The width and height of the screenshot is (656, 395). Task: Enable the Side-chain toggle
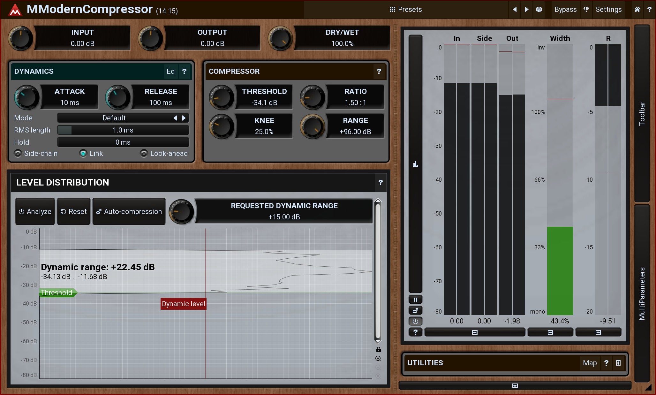point(18,154)
